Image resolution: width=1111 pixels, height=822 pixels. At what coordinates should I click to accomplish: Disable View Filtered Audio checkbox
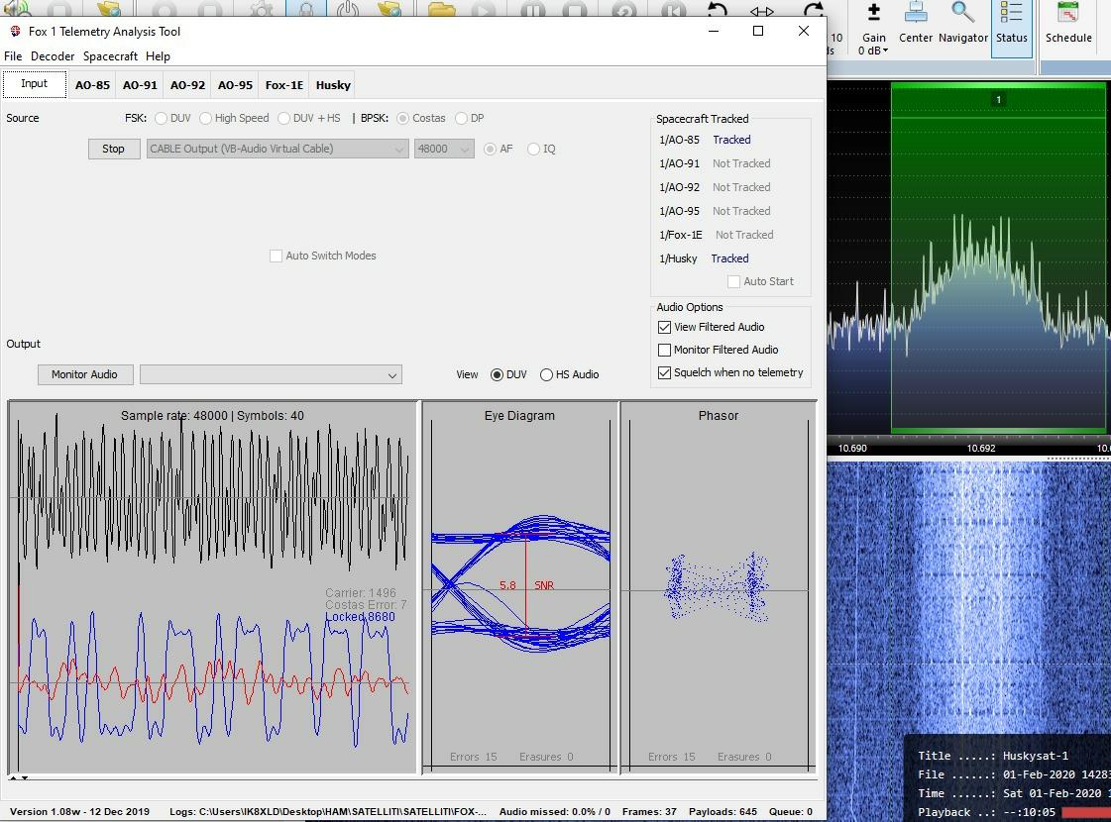pos(665,327)
